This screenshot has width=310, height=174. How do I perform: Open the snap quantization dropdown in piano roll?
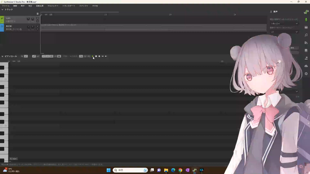pyautogui.click(x=73, y=56)
